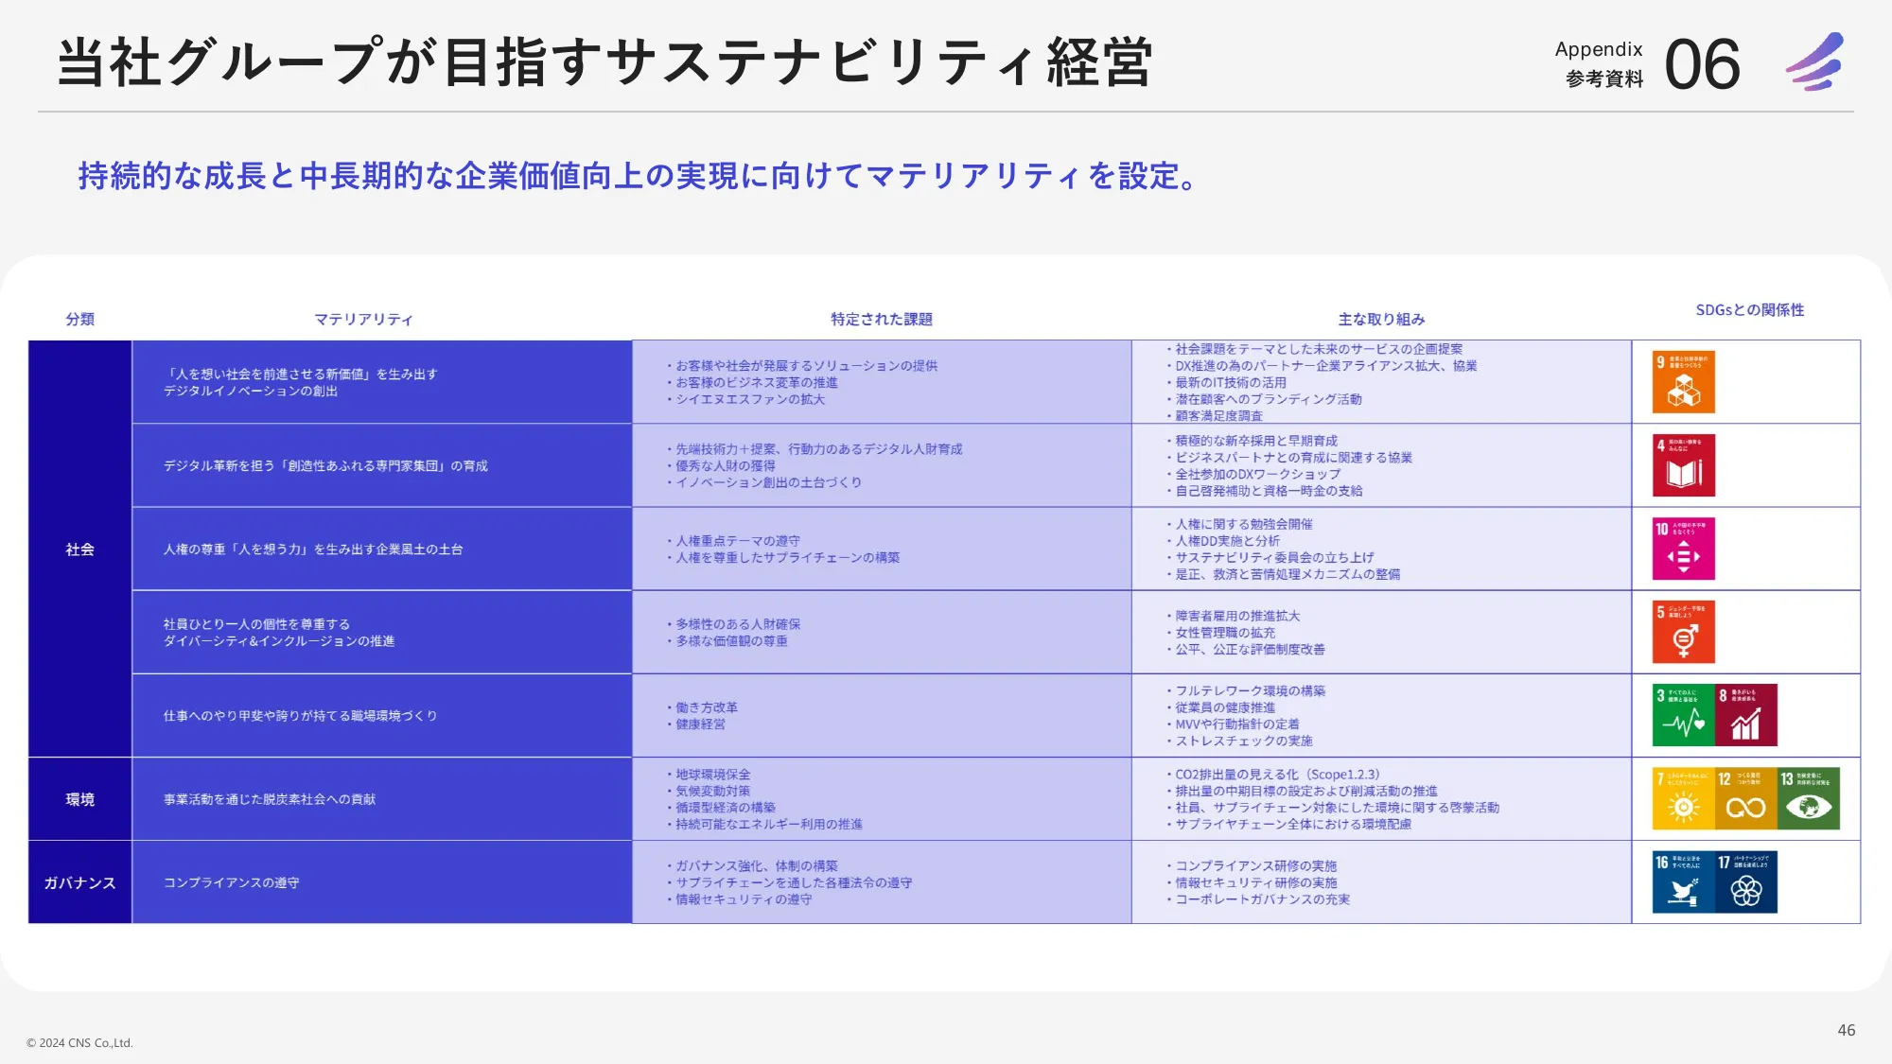Image resolution: width=1892 pixels, height=1064 pixels.
Task: Click the CNS logo in top right corner
Action: [x=1813, y=61]
